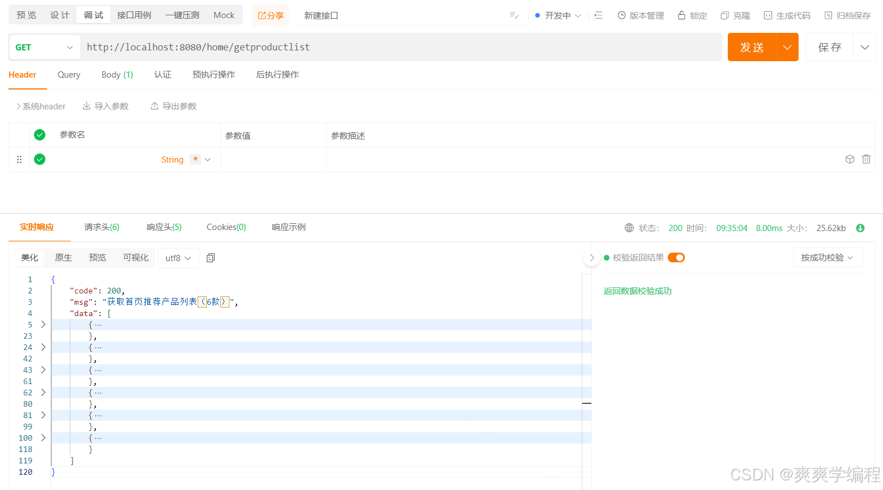The height and width of the screenshot is (490, 883).
Task: Expand JSON object at line 43
Action: point(43,370)
